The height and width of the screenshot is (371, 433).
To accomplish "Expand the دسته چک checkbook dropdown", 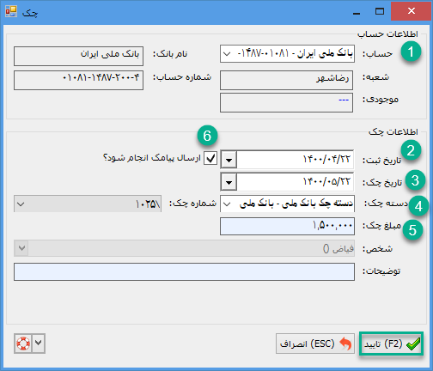I will point(227,204).
